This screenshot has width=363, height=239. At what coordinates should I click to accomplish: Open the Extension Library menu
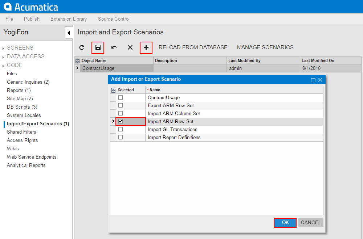coord(69,19)
